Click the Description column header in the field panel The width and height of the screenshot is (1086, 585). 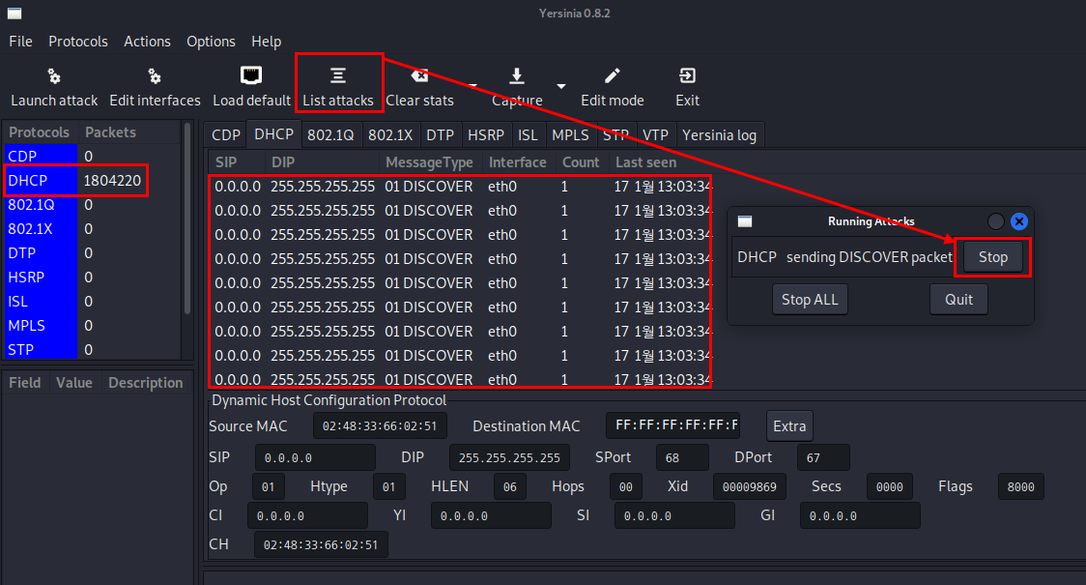146,383
